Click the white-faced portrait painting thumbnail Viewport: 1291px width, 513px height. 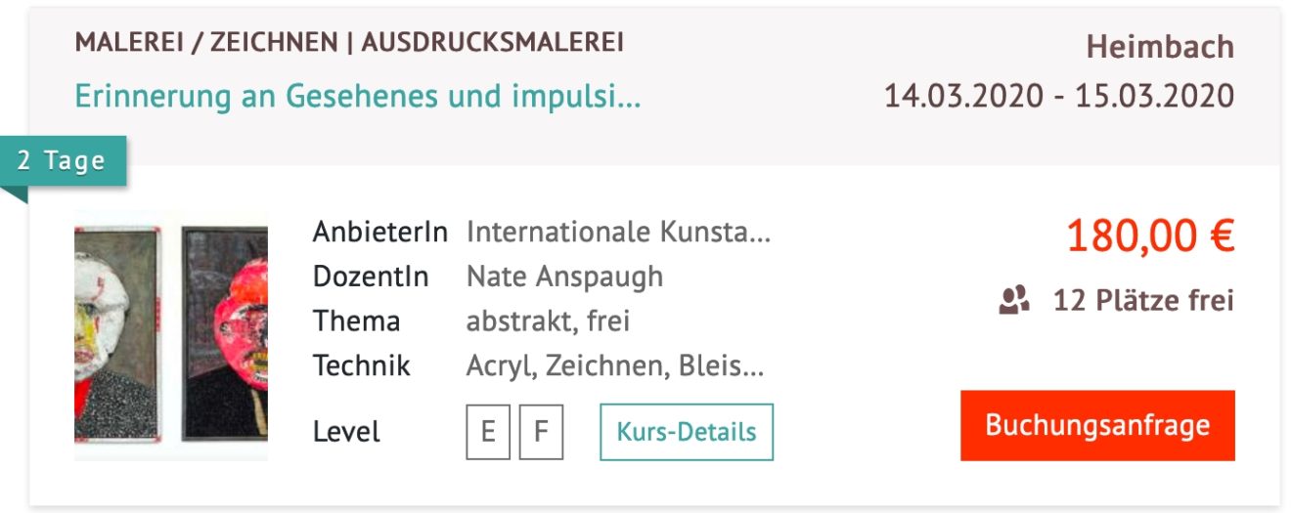(115, 334)
